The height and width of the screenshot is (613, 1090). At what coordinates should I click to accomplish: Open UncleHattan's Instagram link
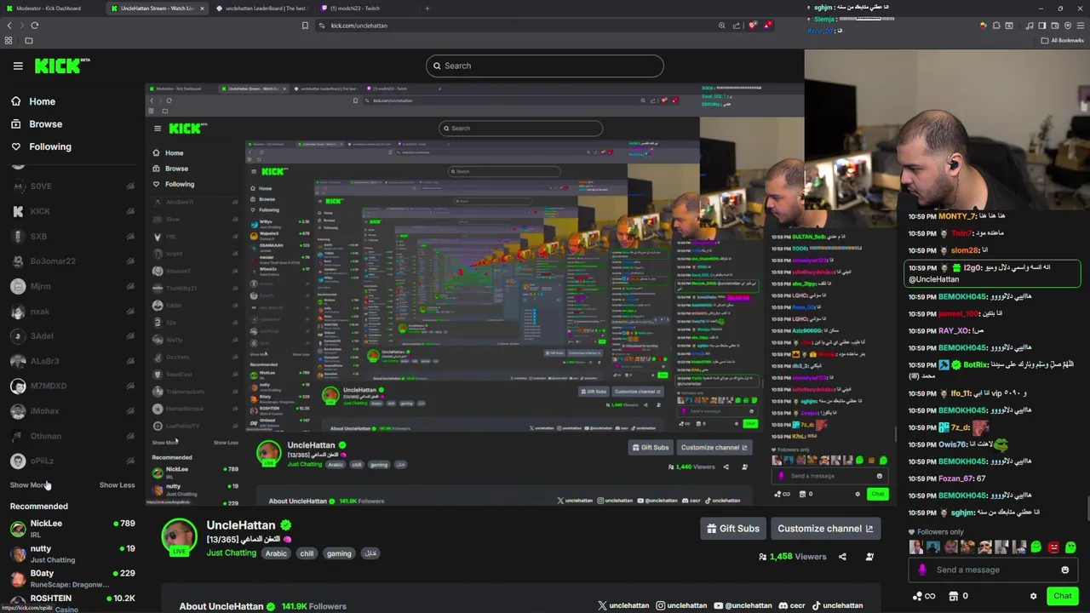[x=681, y=605]
